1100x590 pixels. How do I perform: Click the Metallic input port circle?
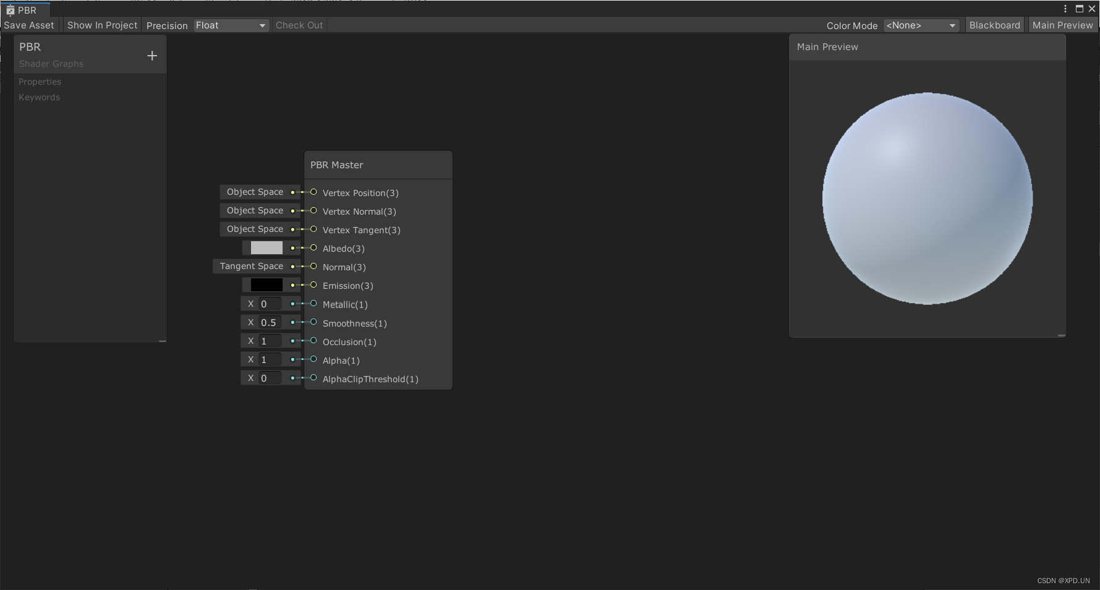(x=312, y=304)
